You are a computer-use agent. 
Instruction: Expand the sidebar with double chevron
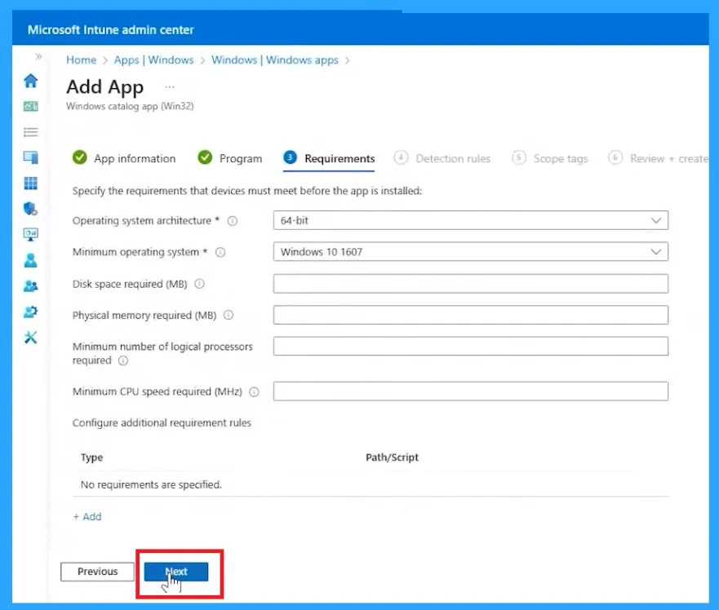point(38,56)
